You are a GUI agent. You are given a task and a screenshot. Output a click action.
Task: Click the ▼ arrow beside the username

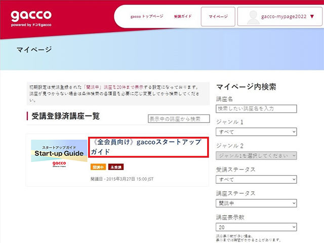click(x=312, y=17)
